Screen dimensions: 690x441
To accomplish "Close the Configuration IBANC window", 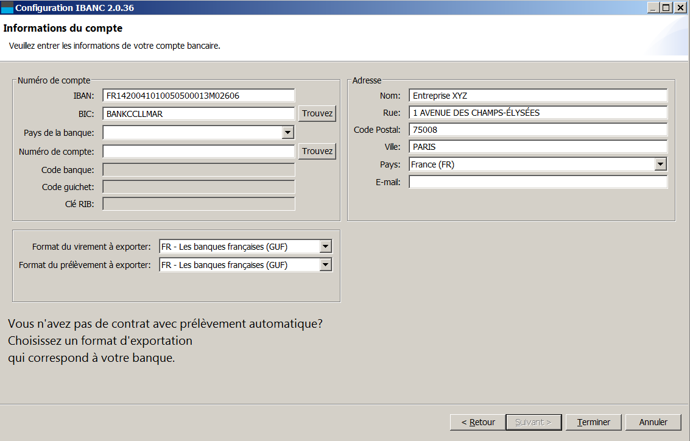I will [680, 7].
